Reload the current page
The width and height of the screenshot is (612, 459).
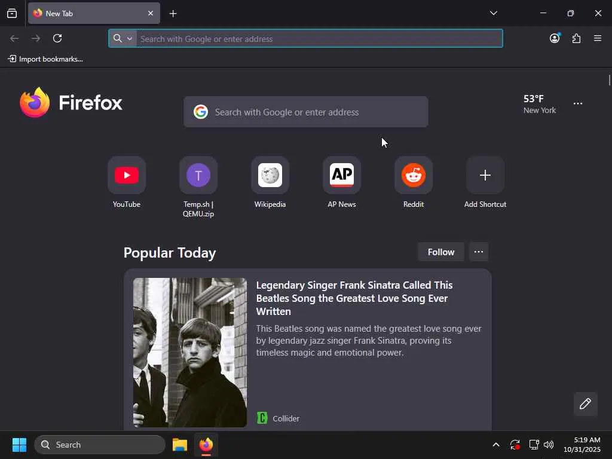coord(57,38)
